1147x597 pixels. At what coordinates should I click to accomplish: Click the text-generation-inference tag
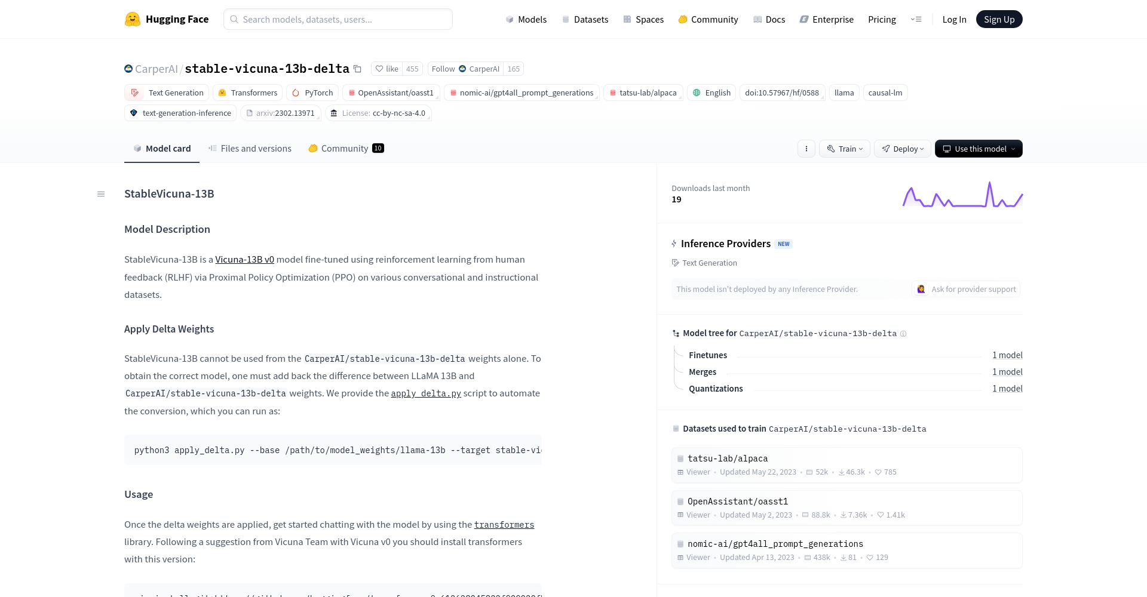point(180,113)
